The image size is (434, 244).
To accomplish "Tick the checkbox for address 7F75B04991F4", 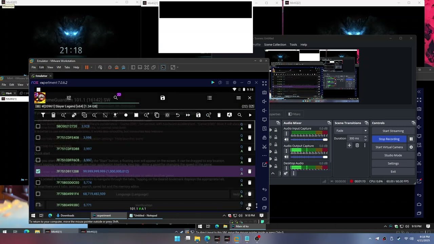I will (x=38, y=194).
